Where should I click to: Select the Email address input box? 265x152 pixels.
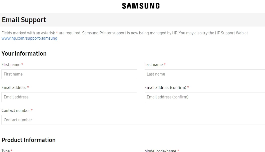[x=69, y=97]
